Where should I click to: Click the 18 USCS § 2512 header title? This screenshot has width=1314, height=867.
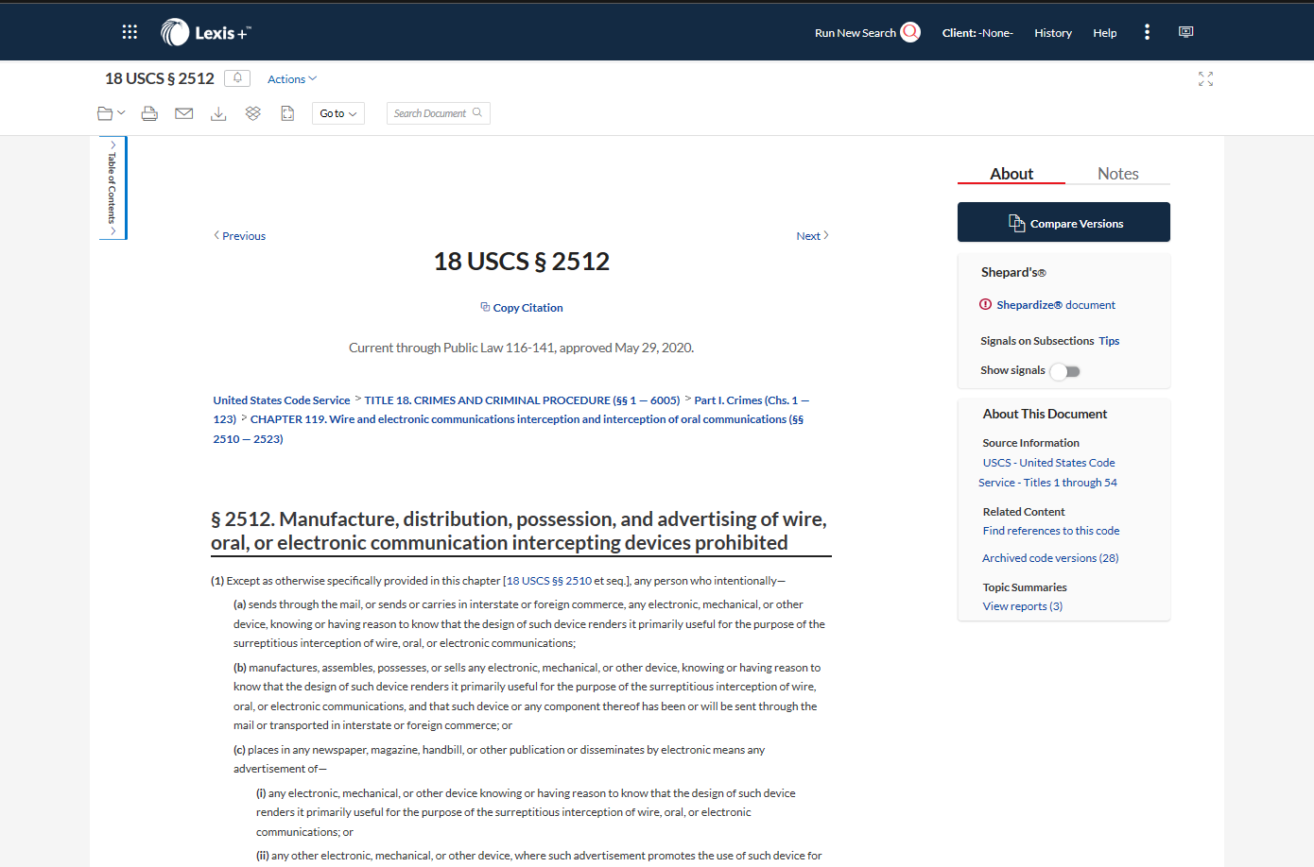pos(160,78)
